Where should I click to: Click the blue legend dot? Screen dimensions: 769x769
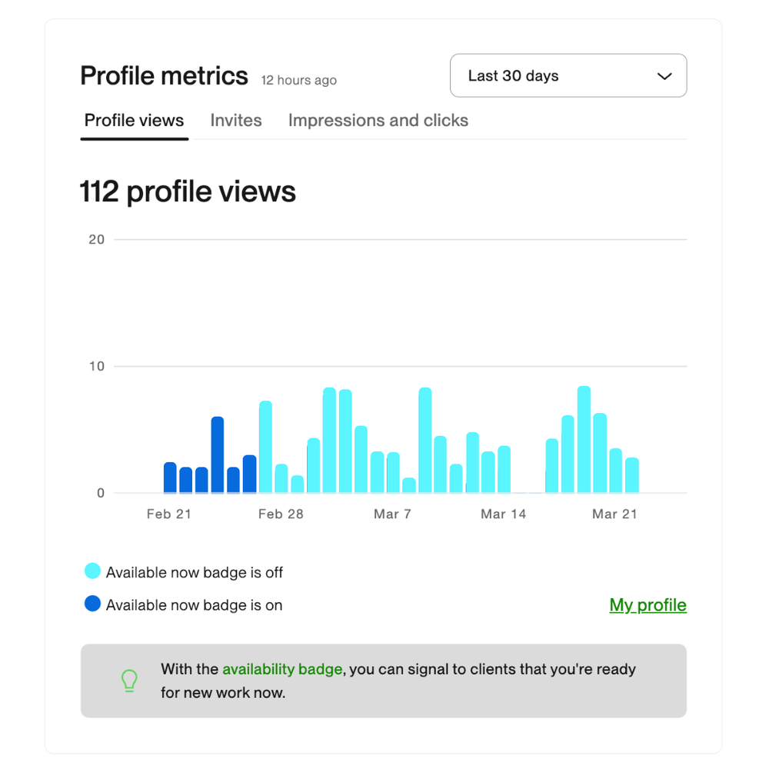(92, 604)
